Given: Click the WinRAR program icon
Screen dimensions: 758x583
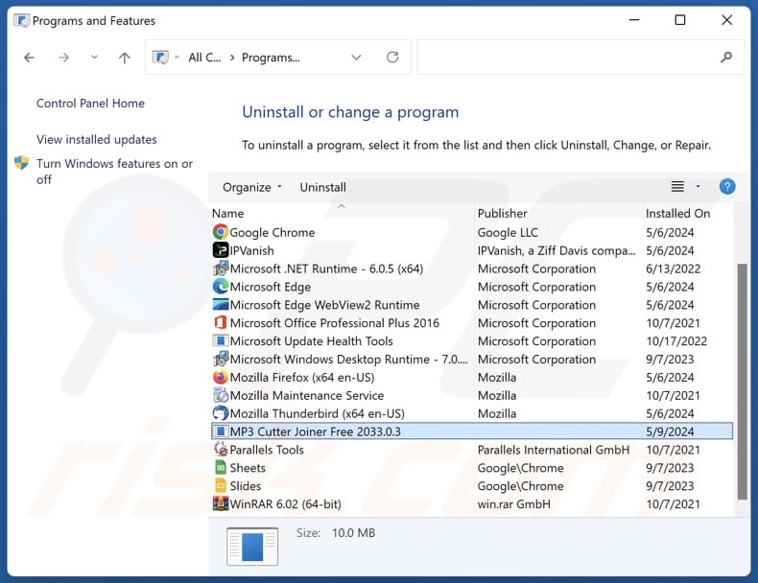Looking at the screenshot, I should (221, 503).
